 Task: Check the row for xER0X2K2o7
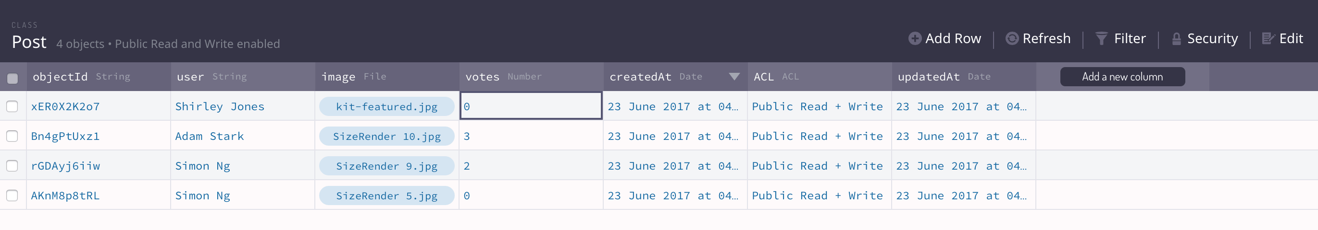tap(12, 106)
